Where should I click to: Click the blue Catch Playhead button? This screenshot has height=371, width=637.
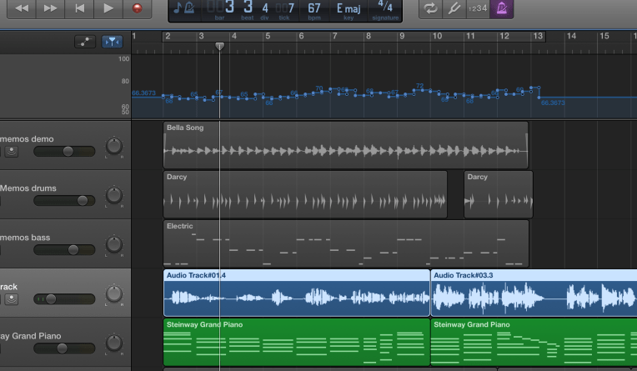pyautogui.click(x=111, y=41)
